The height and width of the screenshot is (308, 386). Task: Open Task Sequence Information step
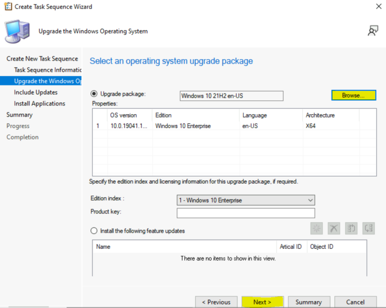[x=47, y=70]
